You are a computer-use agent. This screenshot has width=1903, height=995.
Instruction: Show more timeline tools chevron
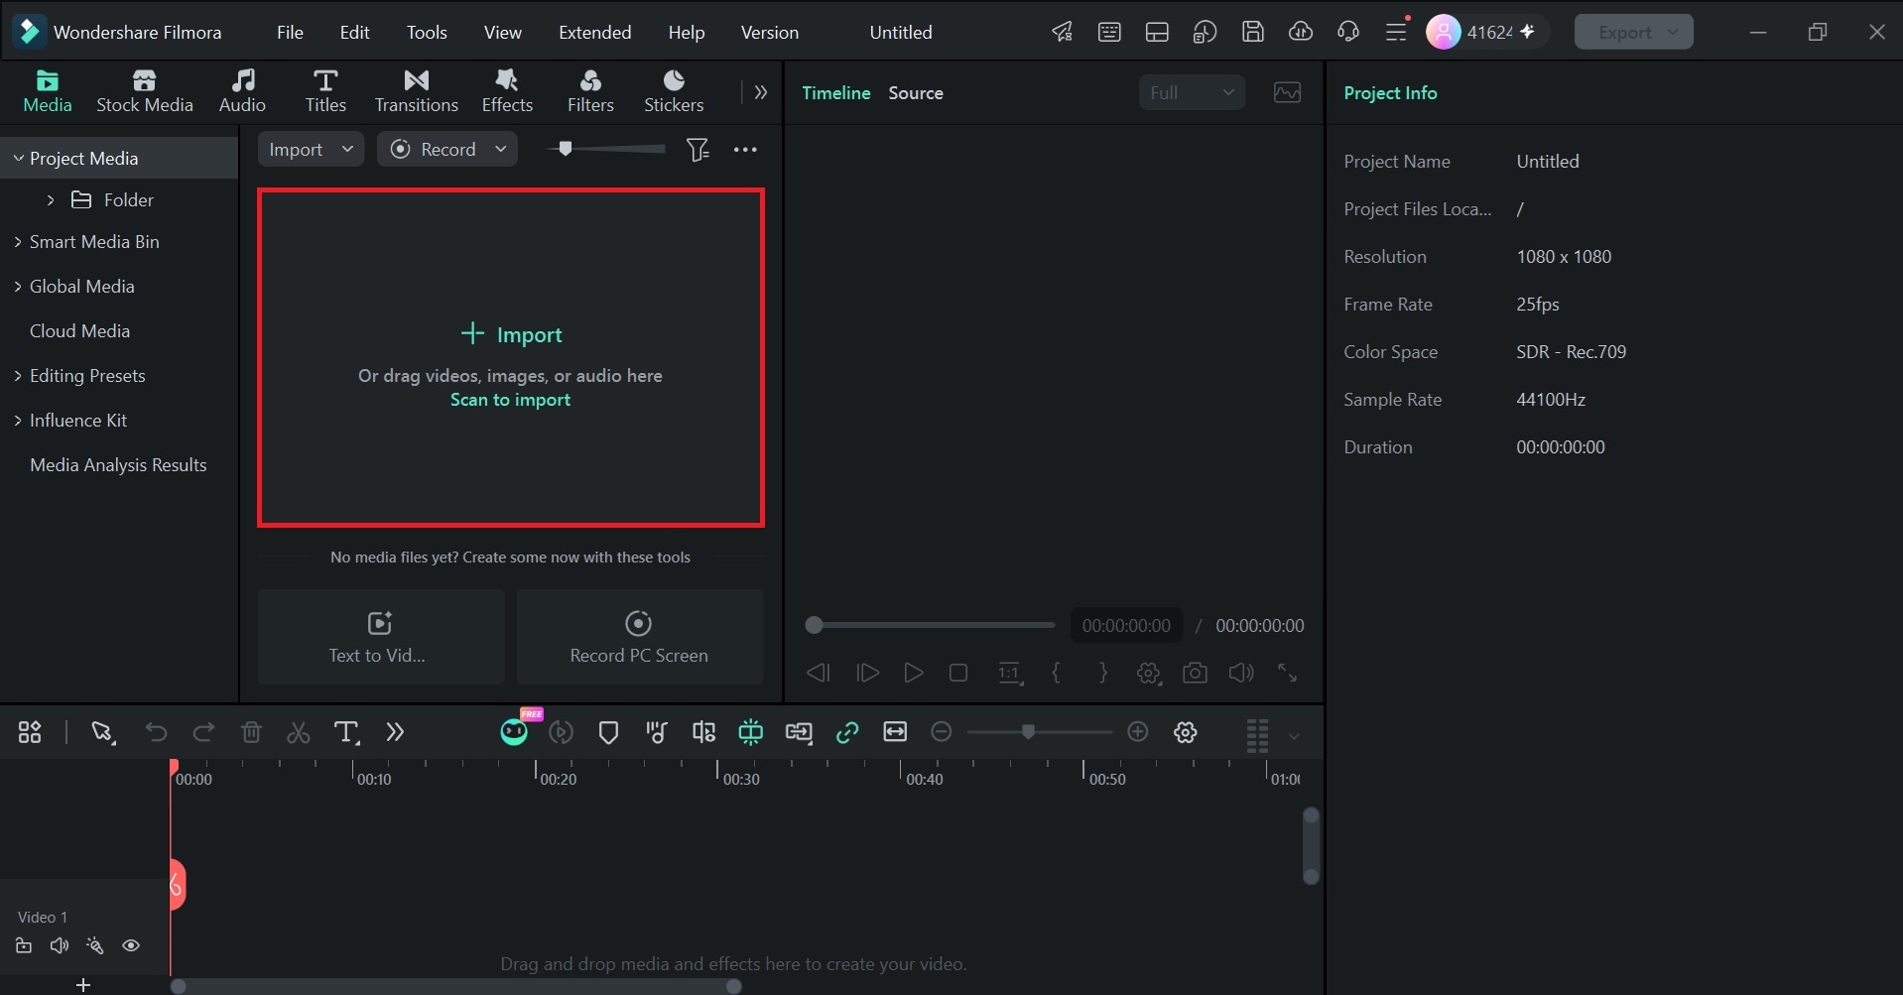tap(395, 732)
